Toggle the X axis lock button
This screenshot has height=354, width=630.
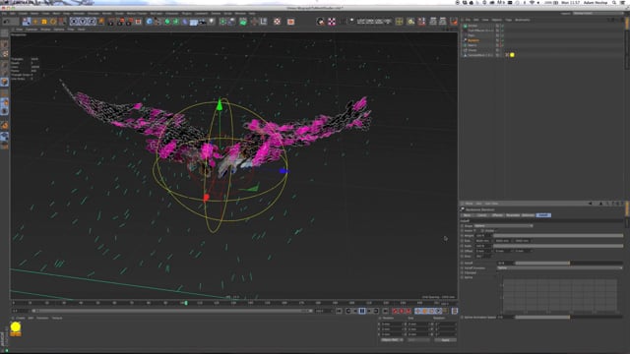74,22
